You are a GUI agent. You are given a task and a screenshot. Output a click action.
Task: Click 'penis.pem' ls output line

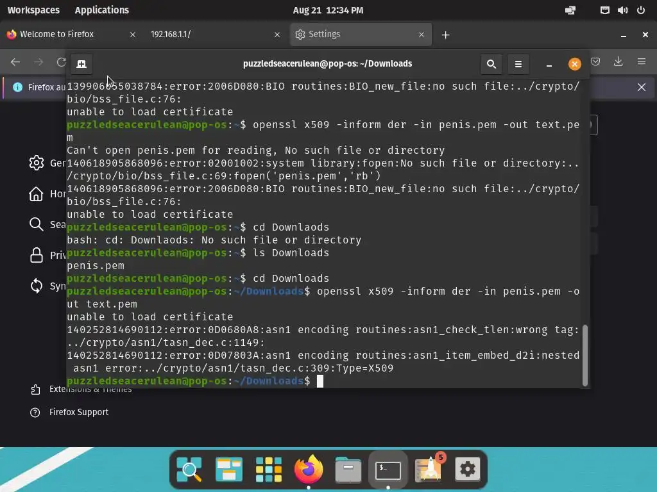coord(96,266)
